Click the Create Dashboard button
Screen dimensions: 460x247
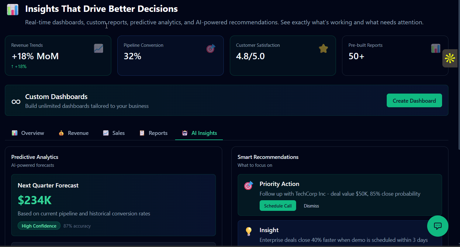tap(414, 100)
